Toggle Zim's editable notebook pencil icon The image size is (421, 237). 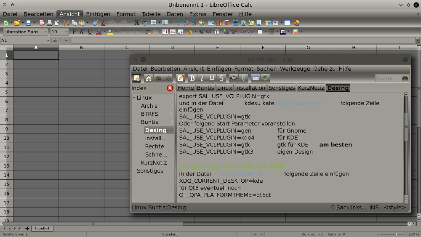[x=180, y=78]
